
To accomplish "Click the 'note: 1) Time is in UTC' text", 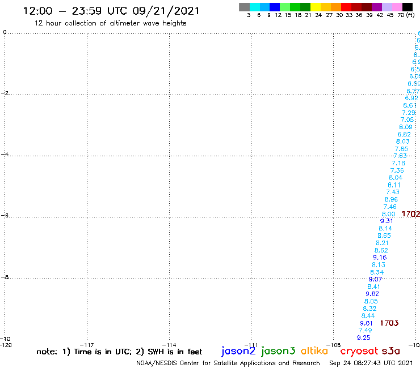I will (x=84, y=352).
